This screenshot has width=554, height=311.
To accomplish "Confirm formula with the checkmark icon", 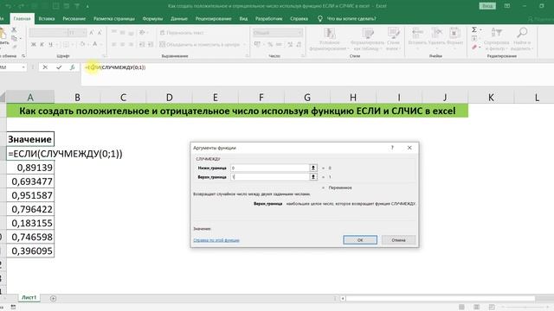I will (x=59, y=67).
